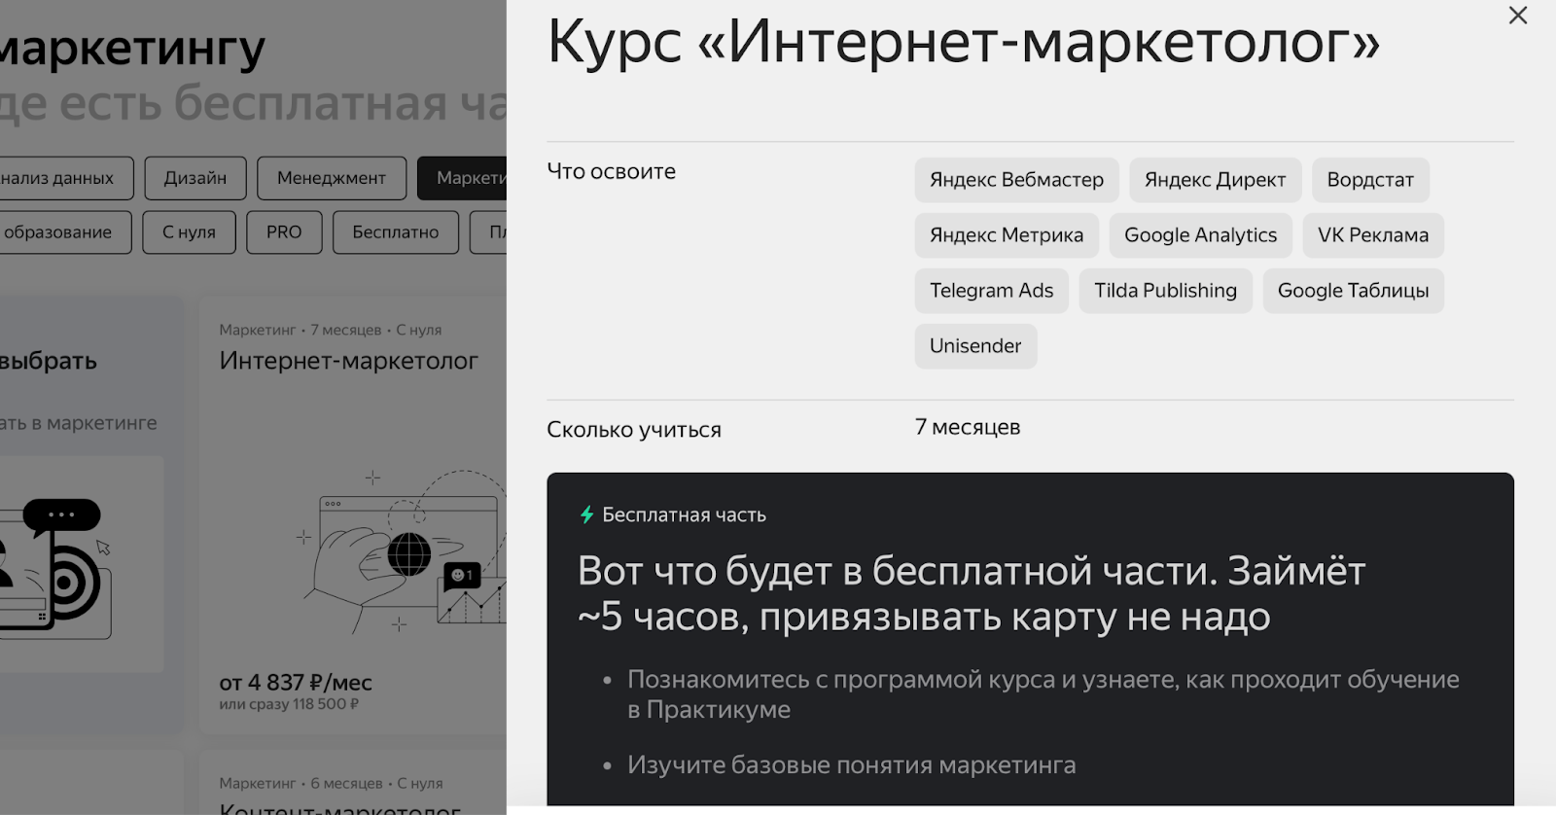Toggle the Бесплатно filter
This screenshot has width=1556, height=815.
pos(395,232)
